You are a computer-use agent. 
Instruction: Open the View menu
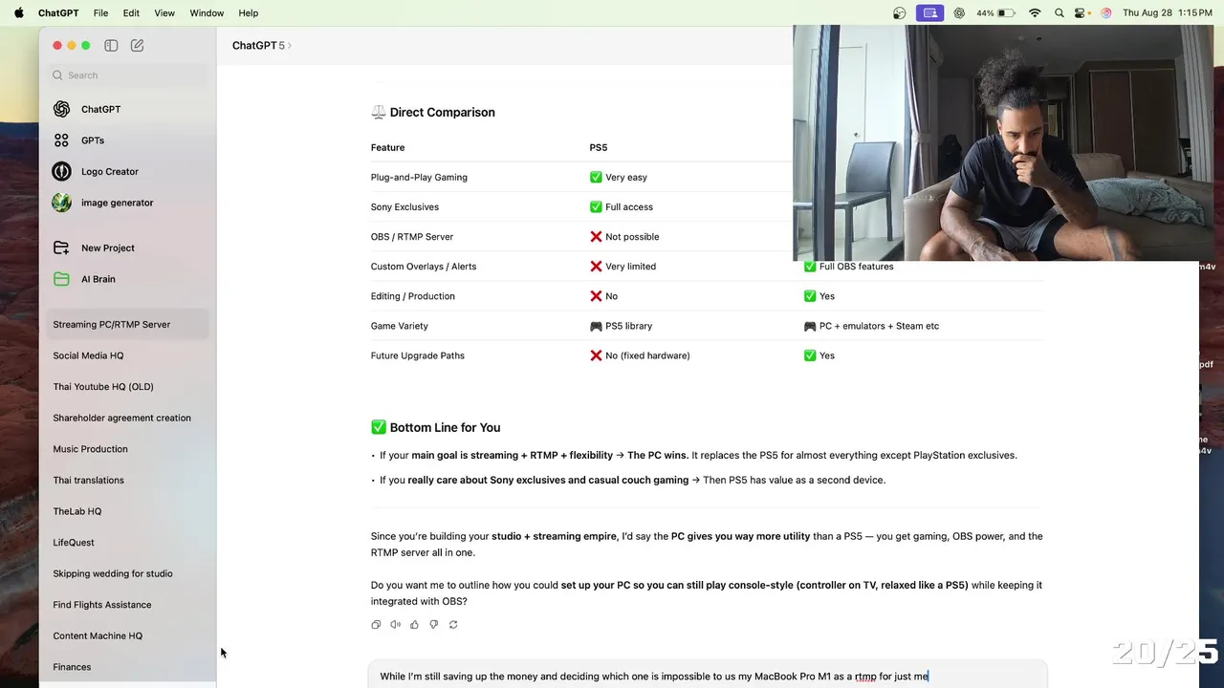(x=164, y=13)
